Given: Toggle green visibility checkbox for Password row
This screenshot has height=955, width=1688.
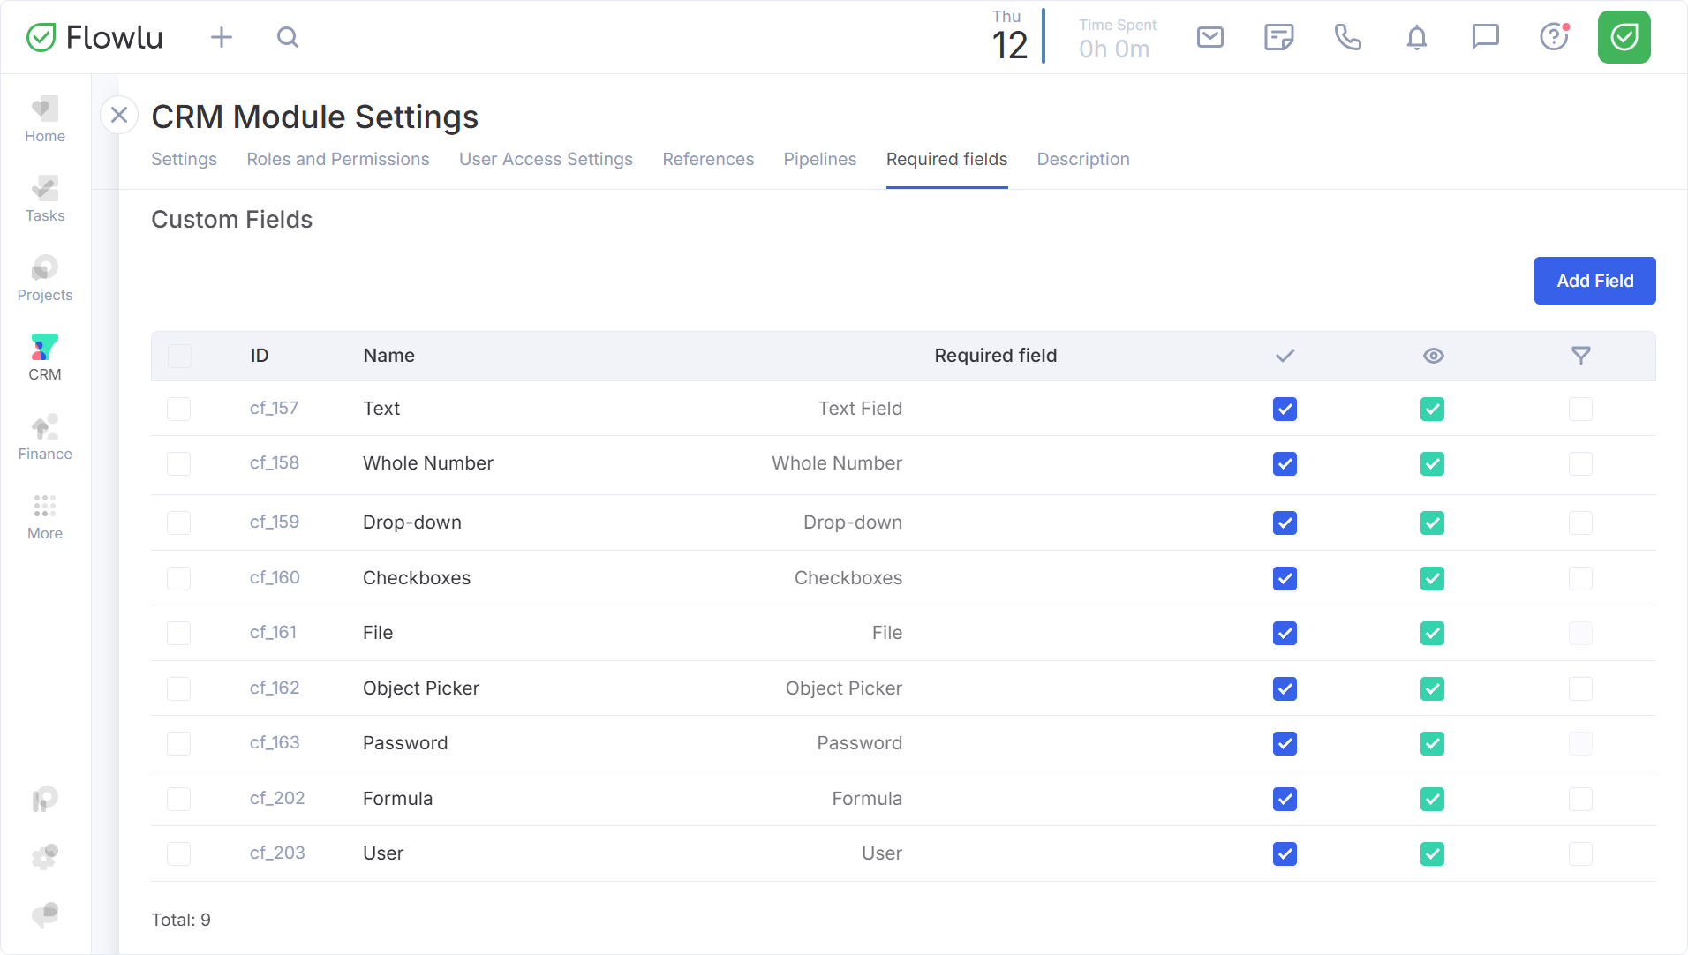Looking at the screenshot, I should pyautogui.click(x=1432, y=743).
